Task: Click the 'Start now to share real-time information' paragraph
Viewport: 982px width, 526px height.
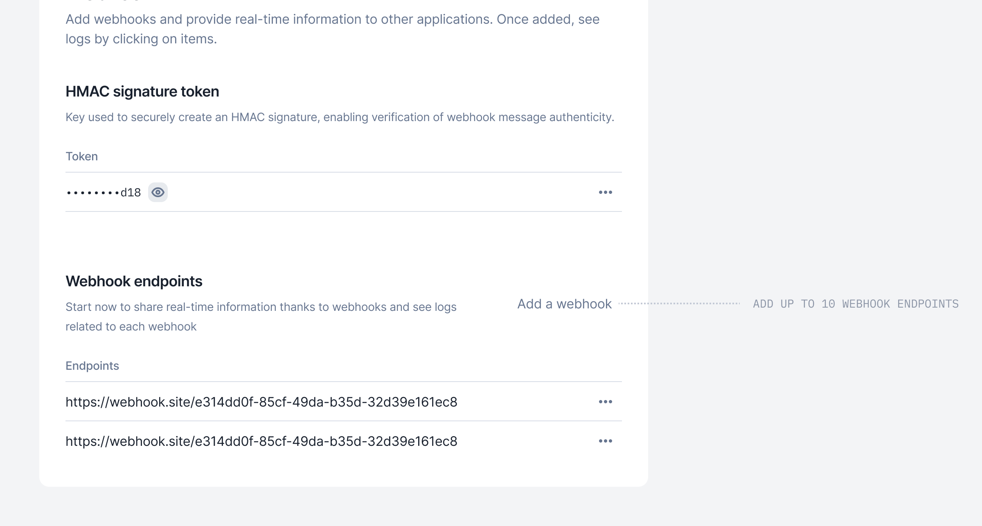Action: [261, 307]
